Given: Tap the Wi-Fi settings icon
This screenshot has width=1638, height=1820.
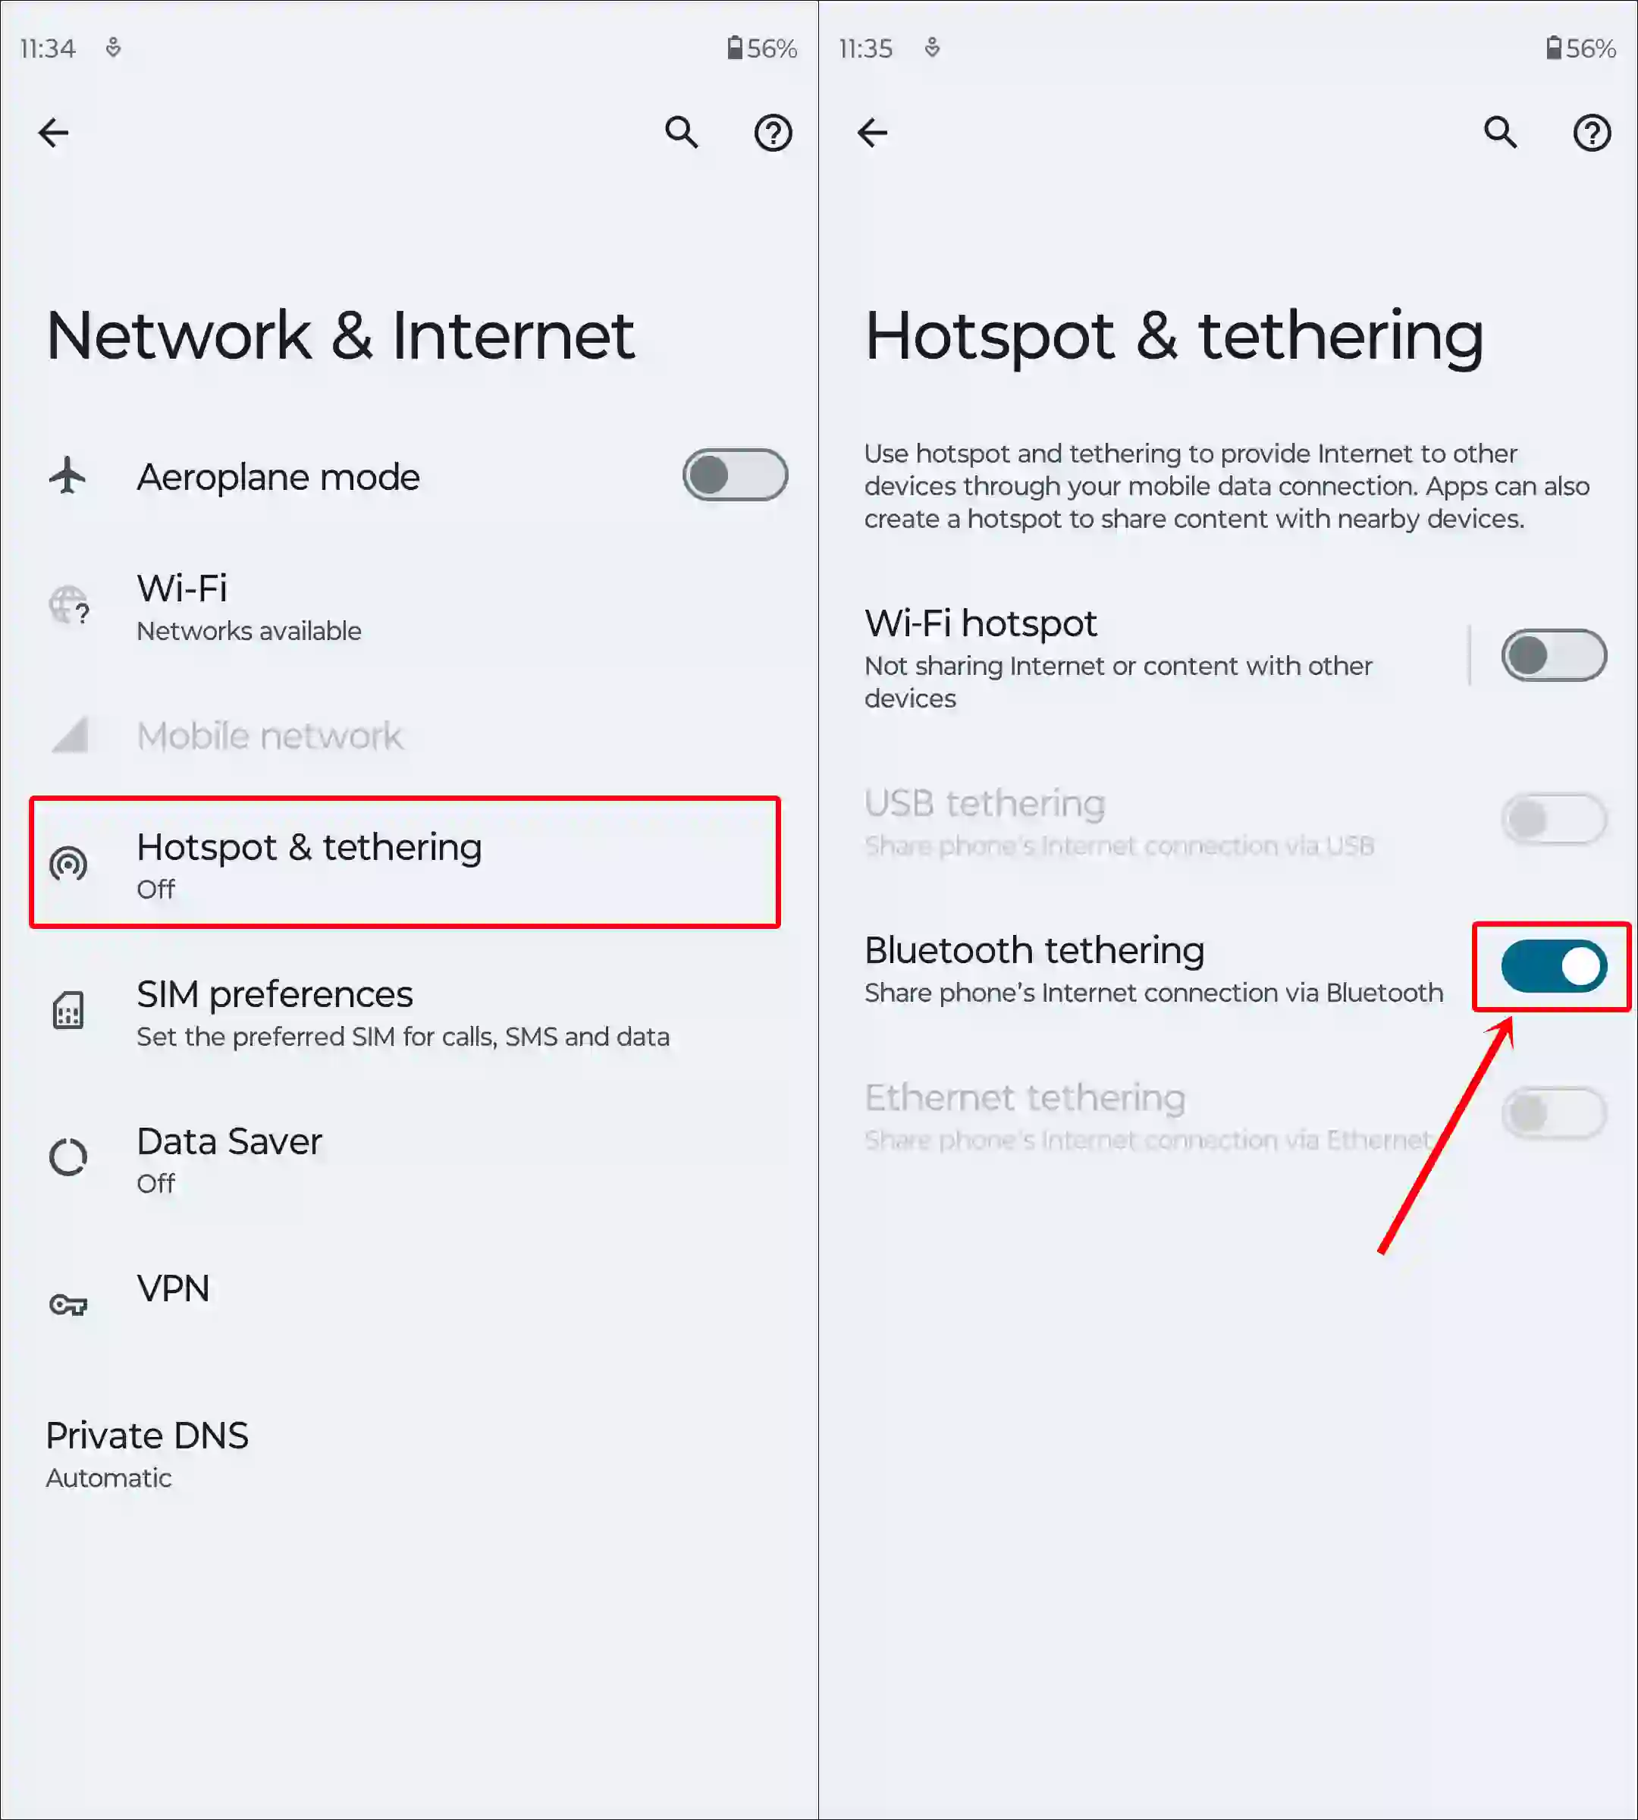Looking at the screenshot, I should coord(71,606).
